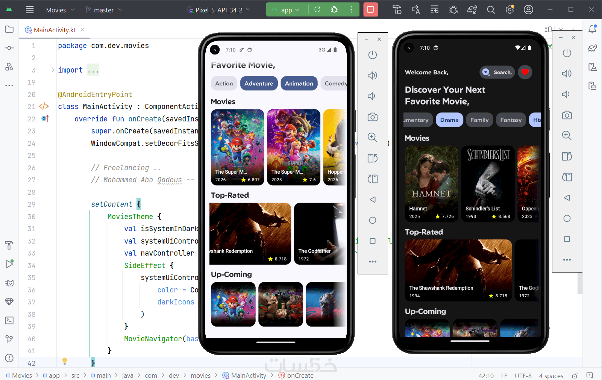Click the java breadcrumb
The height and width of the screenshot is (380, 602).
click(127, 375)
